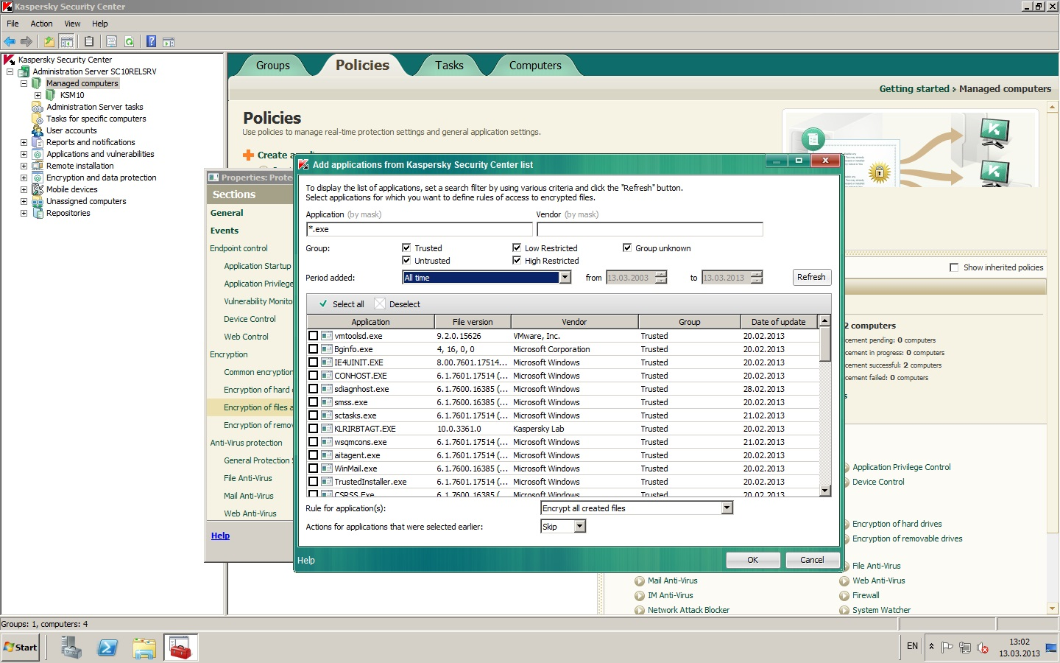The height and width of the screenshot is (663, 1060).
Task: Expand Reports and notifications node
Action: point(24,142)
